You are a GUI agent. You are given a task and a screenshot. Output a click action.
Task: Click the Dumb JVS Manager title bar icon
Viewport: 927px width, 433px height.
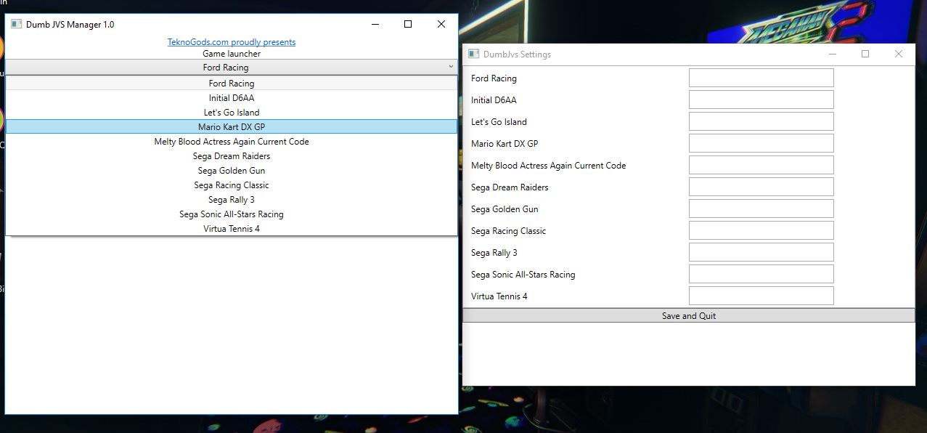coord(16,24)
